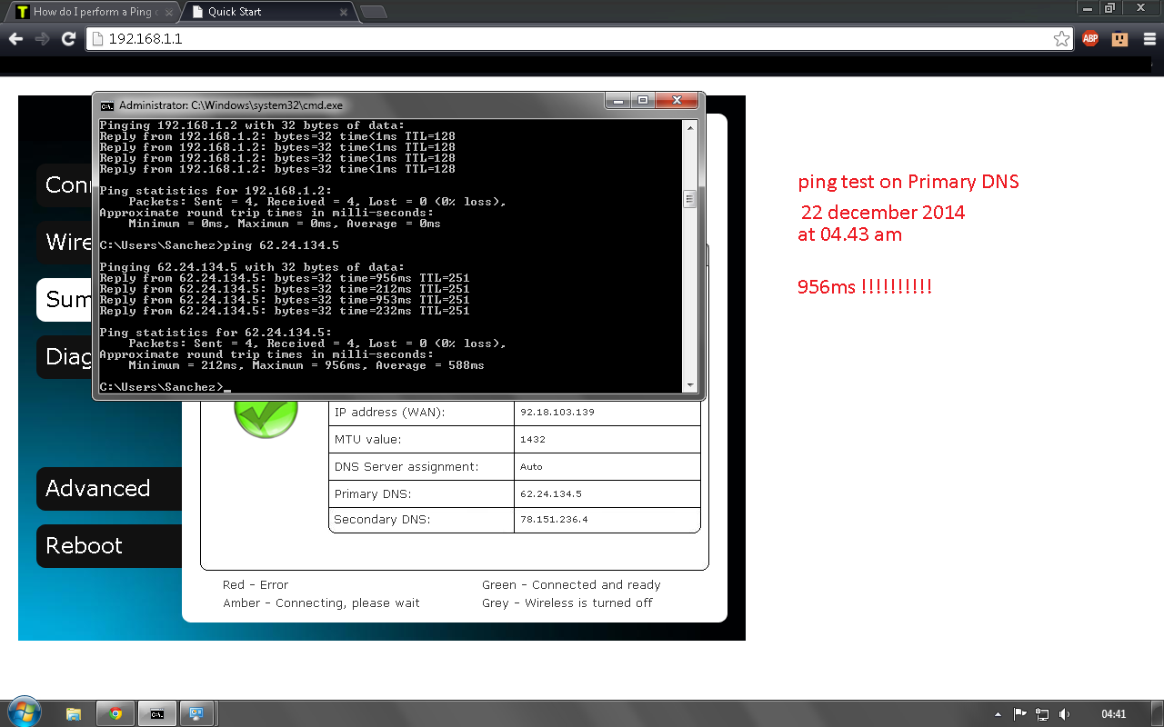Click the address bar showing 192.168.1.1
The width and height of the screenshot is (1164, 727).
[573, 39]
